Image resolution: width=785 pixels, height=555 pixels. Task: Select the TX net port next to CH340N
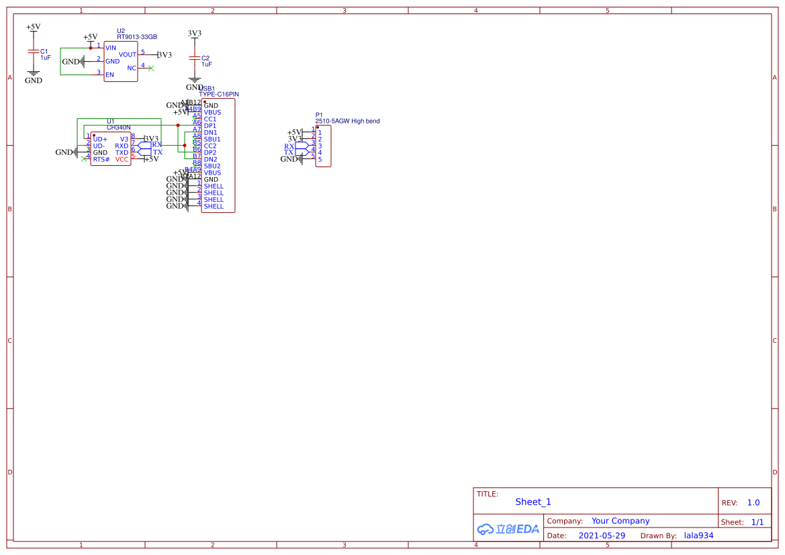(x=157, y=152)
